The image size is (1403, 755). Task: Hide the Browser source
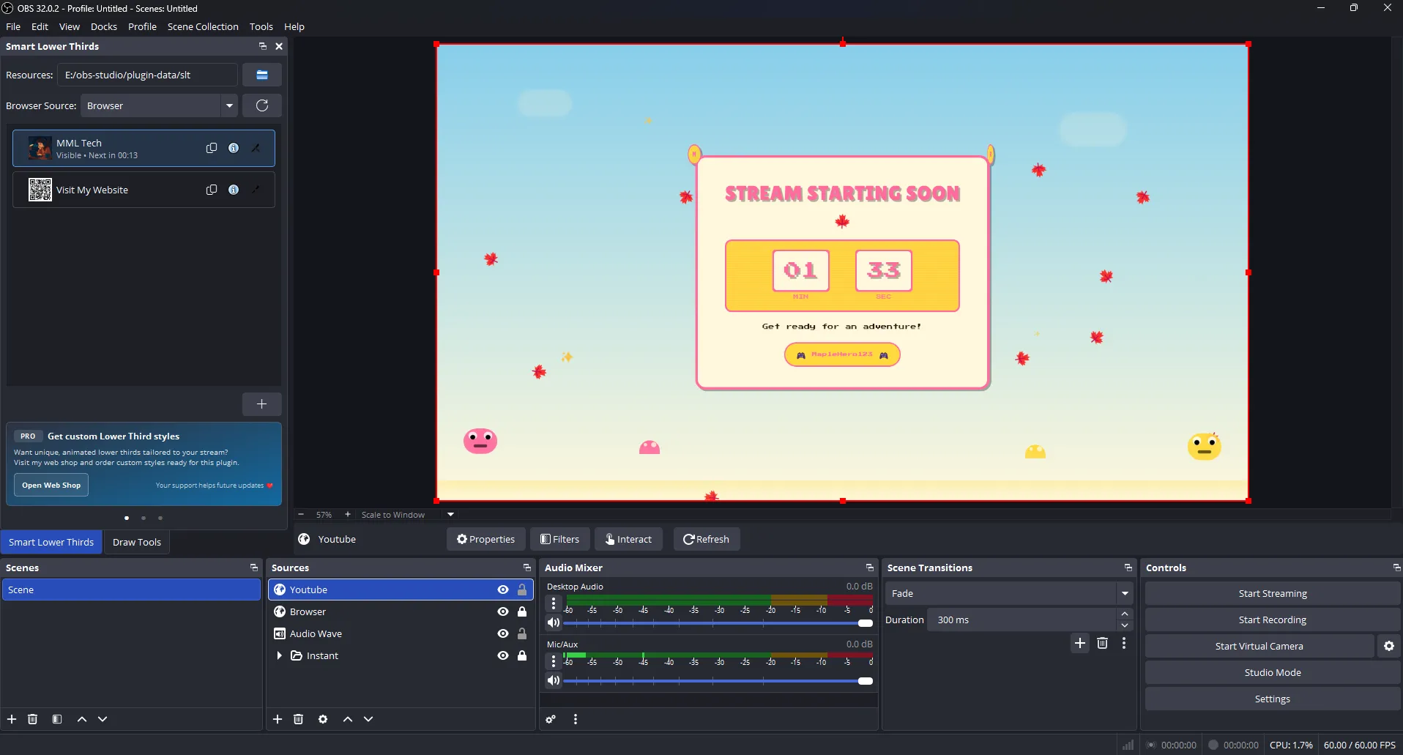coord(502,611)
